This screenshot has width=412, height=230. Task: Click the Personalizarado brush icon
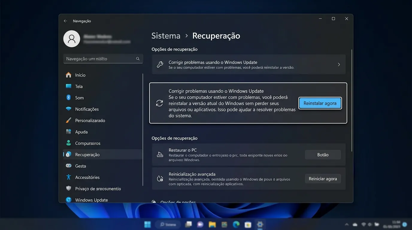pos(69,120)
